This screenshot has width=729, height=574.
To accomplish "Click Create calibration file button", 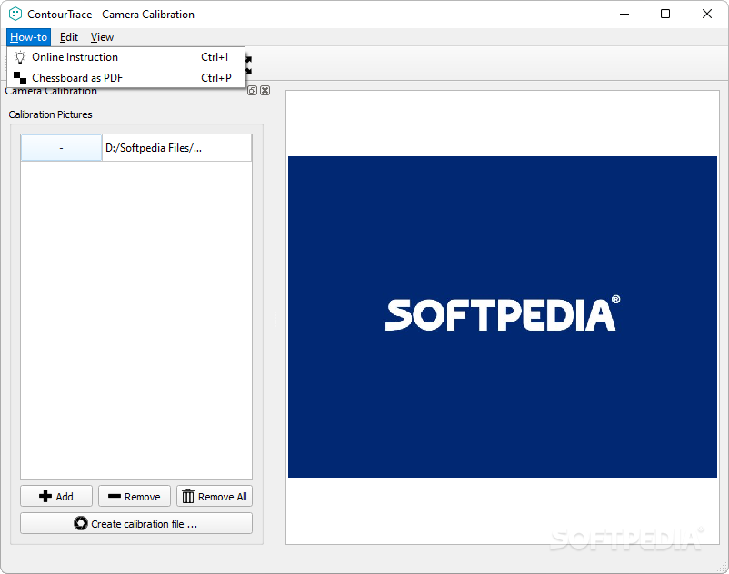I will pos(136,523).
